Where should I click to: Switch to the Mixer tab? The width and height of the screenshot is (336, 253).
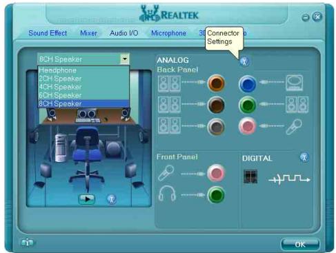[x=88, y=33]
